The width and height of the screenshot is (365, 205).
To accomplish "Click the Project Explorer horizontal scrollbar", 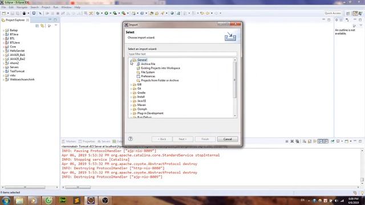I will pyautogui.click(x=25, y=187).
